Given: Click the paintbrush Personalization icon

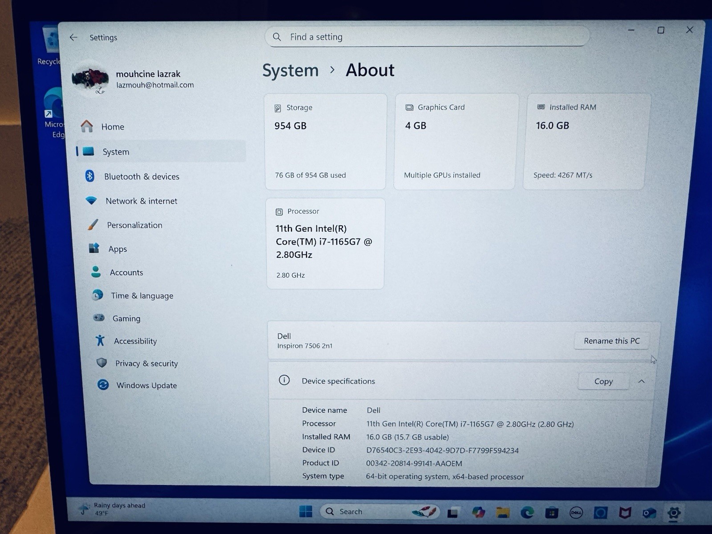Looking at the screenshot, I should 93,225.
